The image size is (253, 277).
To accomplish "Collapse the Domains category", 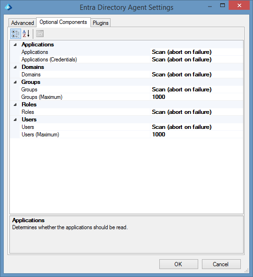I will coord(15,67).
